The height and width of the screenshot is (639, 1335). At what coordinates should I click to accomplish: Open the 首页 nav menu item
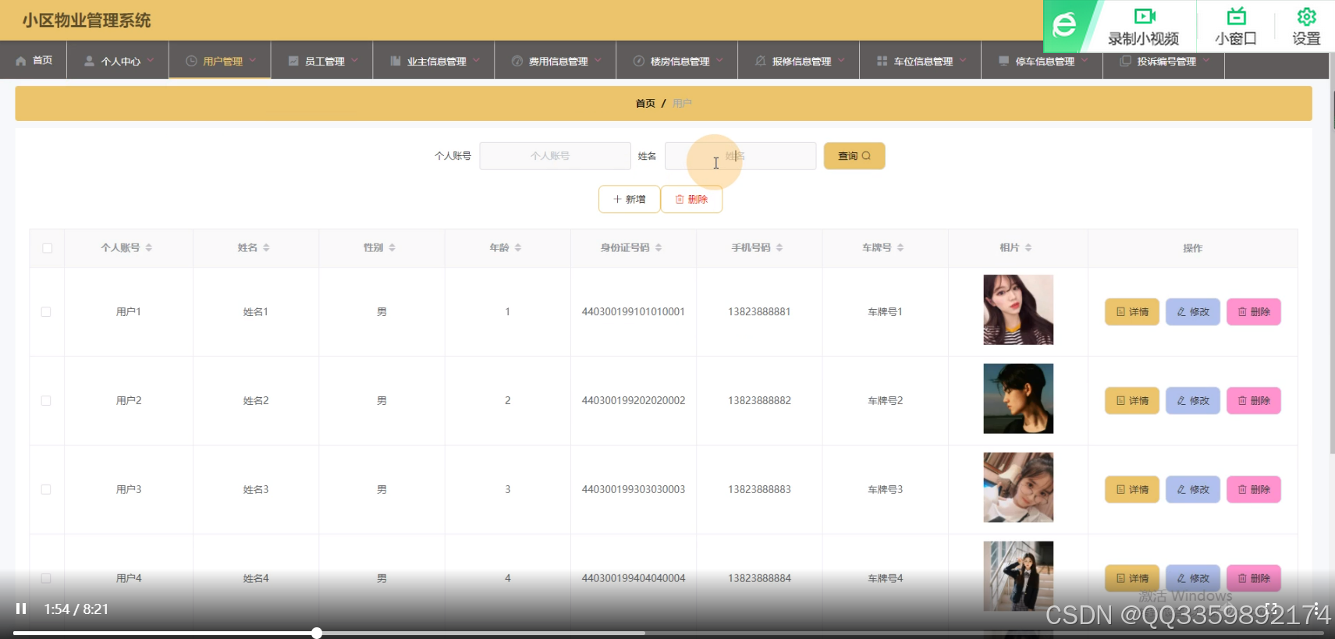point(34,61)
